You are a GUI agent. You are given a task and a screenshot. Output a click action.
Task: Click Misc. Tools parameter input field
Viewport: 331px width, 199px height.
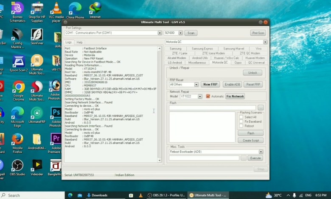[x=204, y=158]
